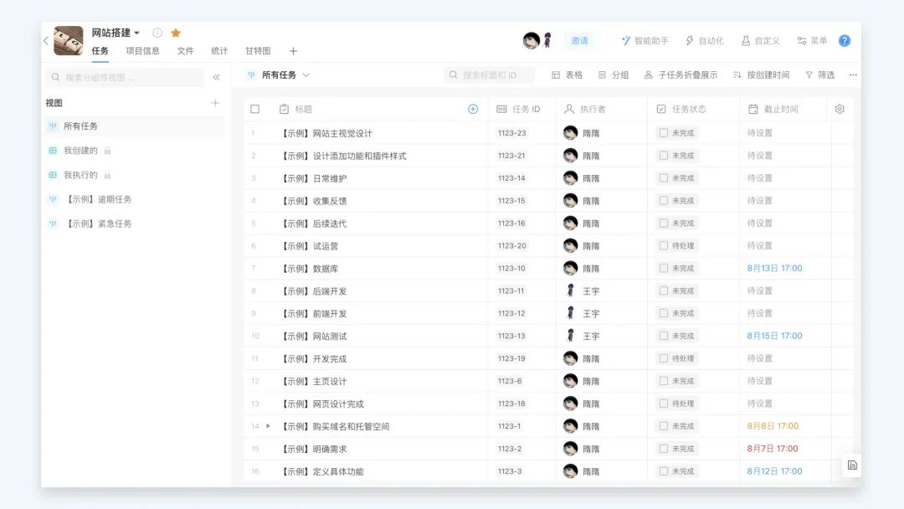Click due date 8月15日 17:00
Screen dimensions: 904x509
pyautogui.click(x=774, y=336)
